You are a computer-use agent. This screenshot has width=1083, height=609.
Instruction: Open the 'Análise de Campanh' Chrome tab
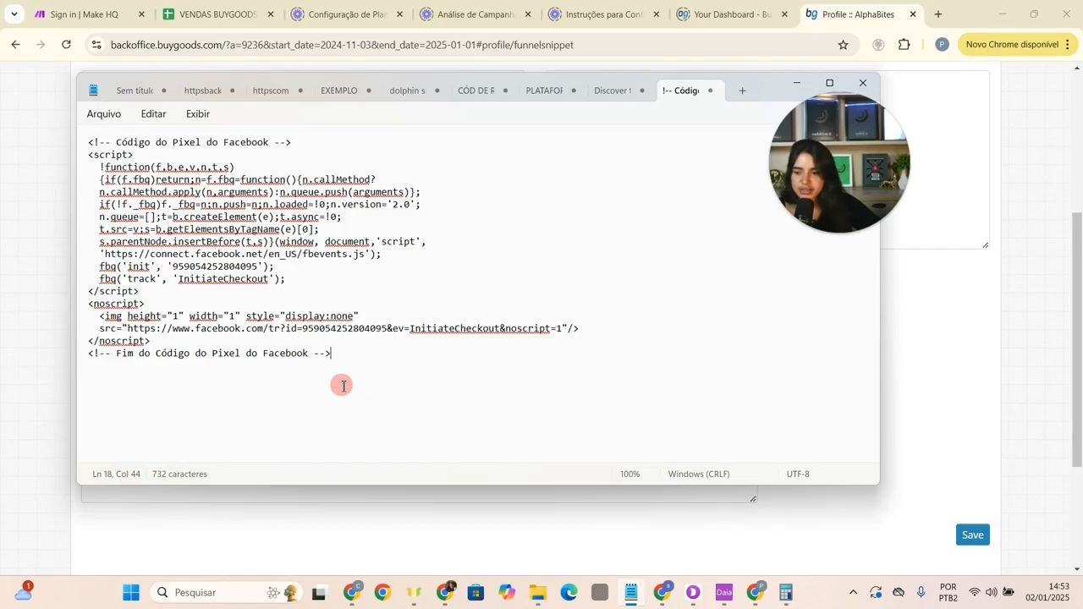click(476, 14)
